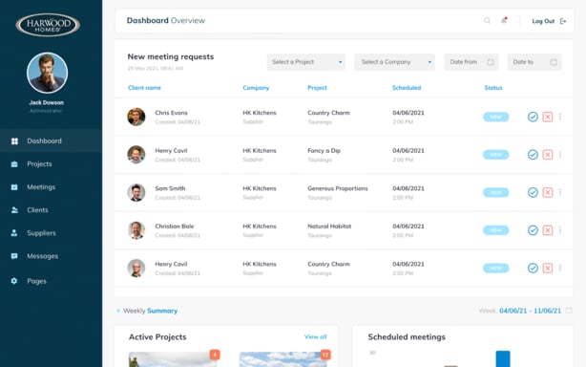Screen dimensions: 586x367
Task: Click Weekly Summary heading
Action: [x=150, y=311]
